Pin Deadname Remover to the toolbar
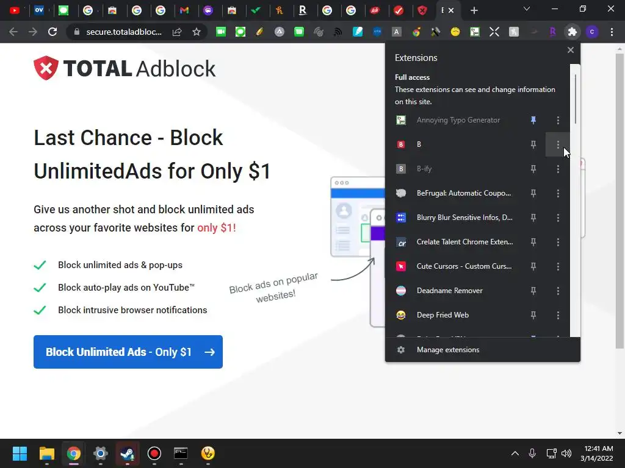This screenshot has width=625, height=468. click(533, 291)
